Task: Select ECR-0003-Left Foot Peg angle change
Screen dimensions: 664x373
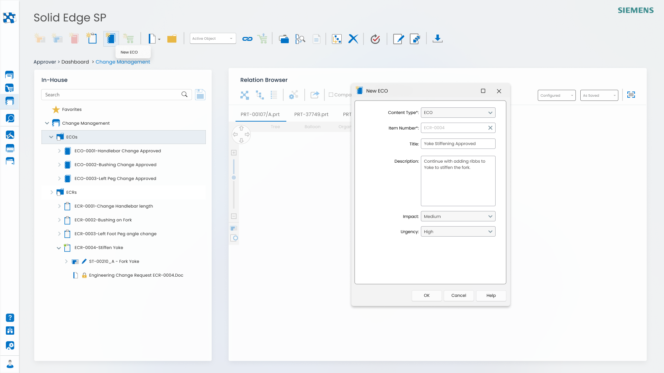Action: coord(116,234)
